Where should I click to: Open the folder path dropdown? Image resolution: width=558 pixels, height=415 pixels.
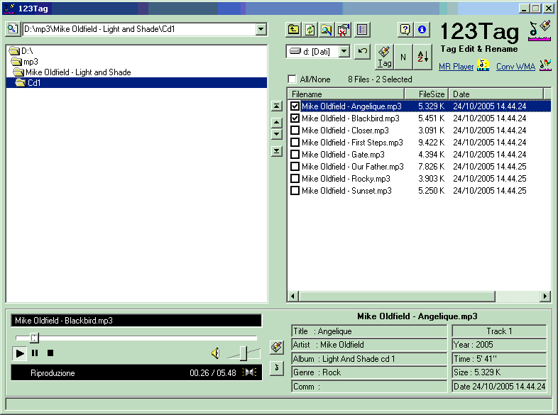[x=261, y=30]
